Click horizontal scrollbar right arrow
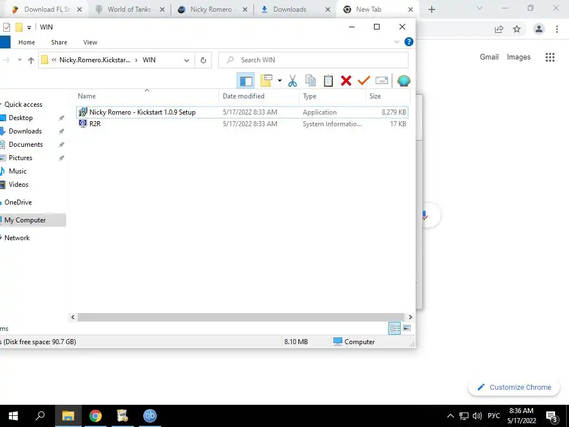Image resolution: width=569 pixels, height=427 pixels. click(x=410, y=317)
